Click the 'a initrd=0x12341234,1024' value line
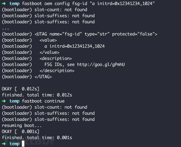The width and height of the screenshot is (181, 147). (x=74, y=46)
